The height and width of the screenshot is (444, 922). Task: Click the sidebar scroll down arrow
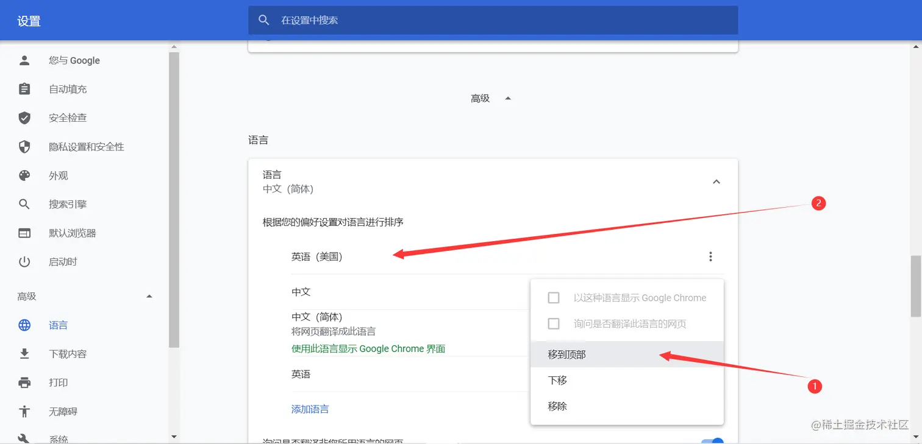pos(174,437)
